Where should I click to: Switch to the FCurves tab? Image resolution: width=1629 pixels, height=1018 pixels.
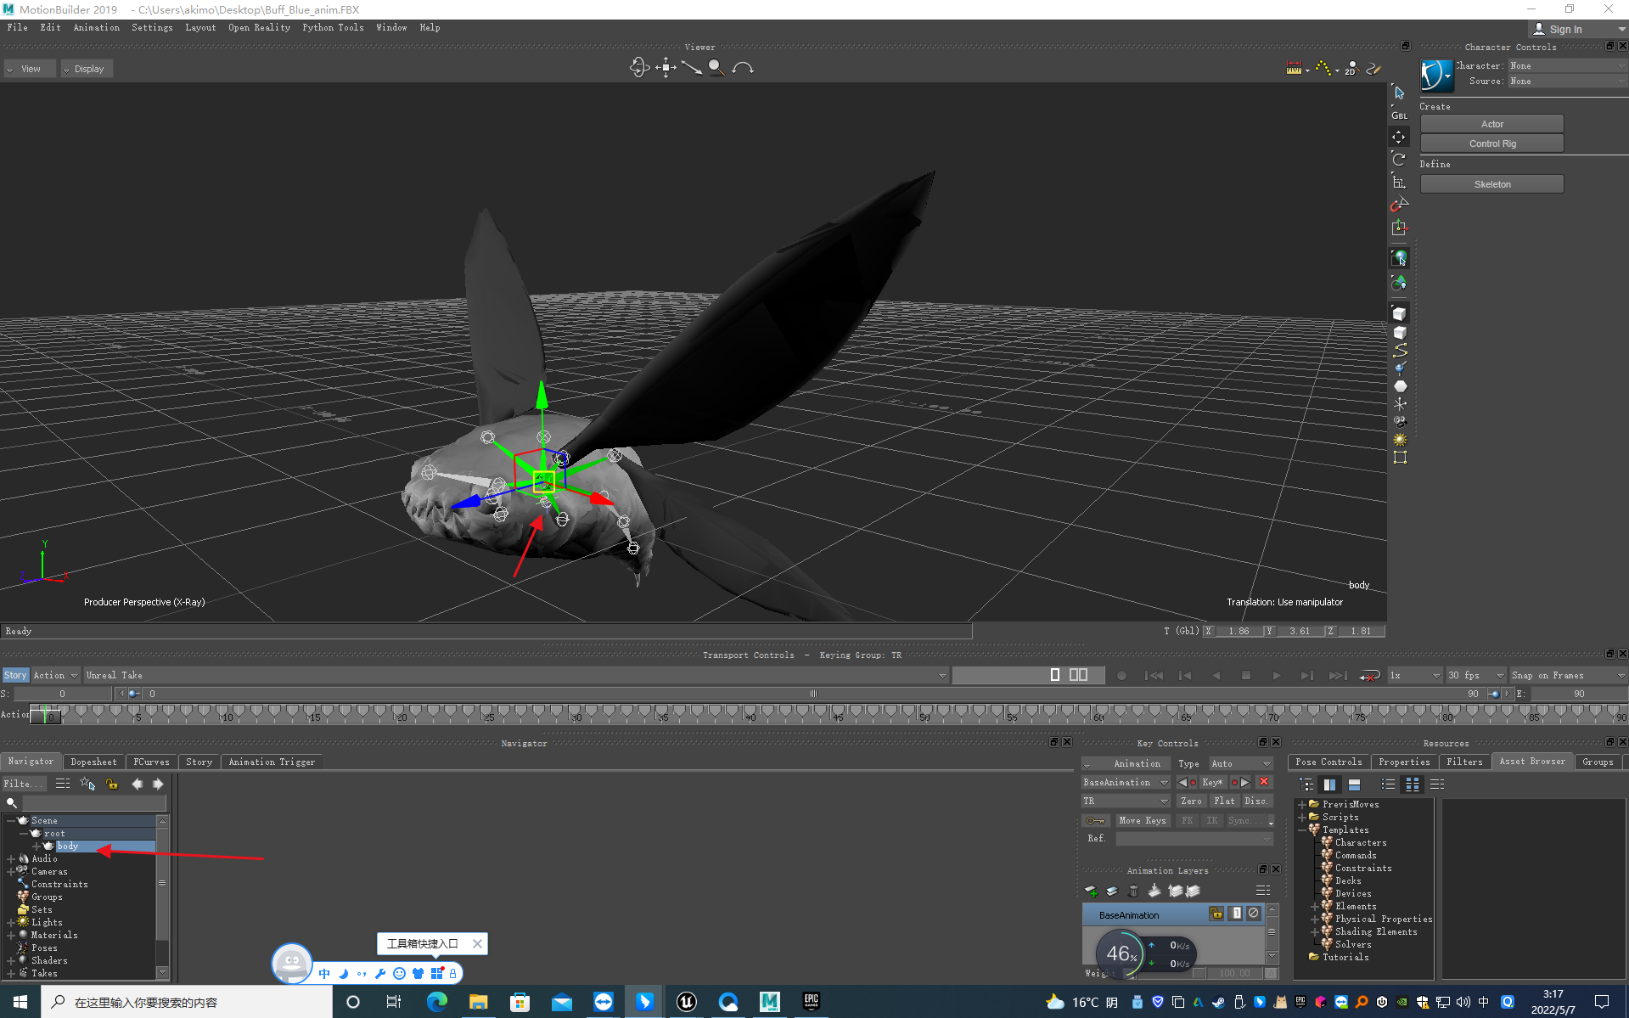pyautogui.click(x=151, y=762)
